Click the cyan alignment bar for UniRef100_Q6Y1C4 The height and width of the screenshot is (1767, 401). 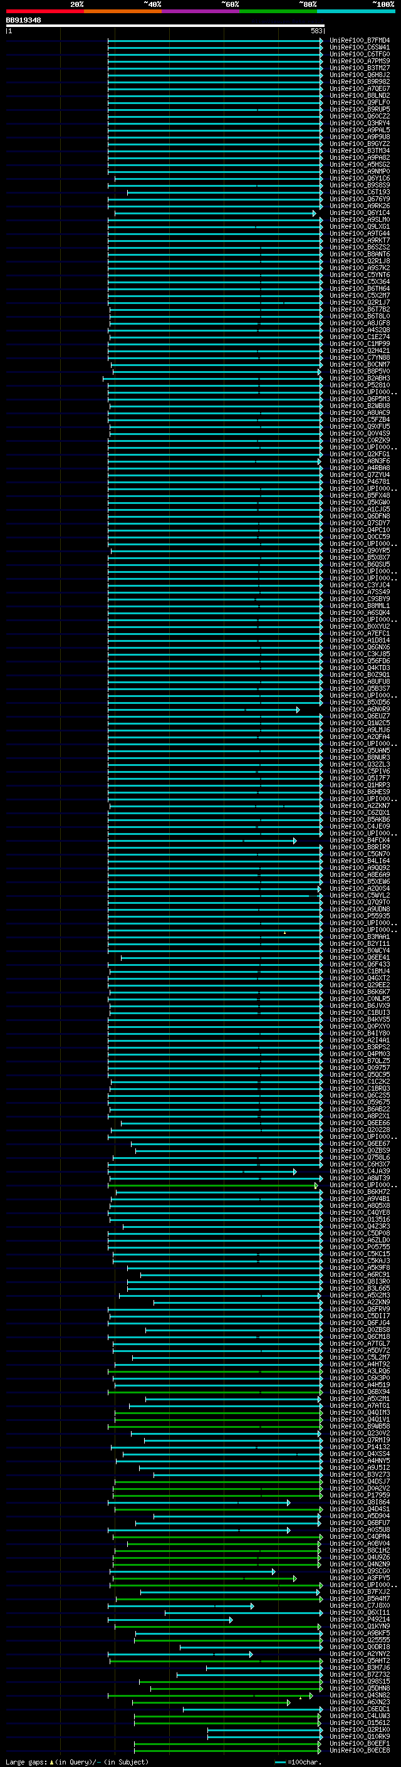(x=216, y=213)
